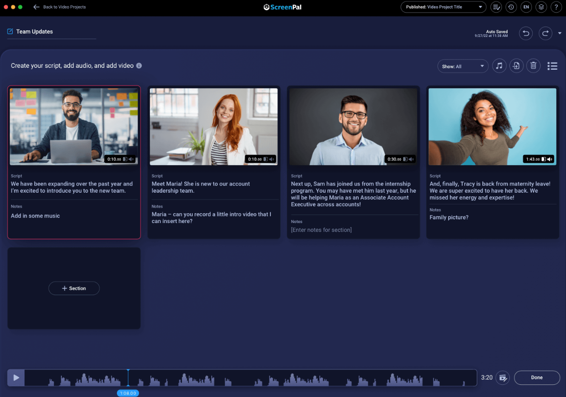Expand the arrow next to redo button

[560, 34]
